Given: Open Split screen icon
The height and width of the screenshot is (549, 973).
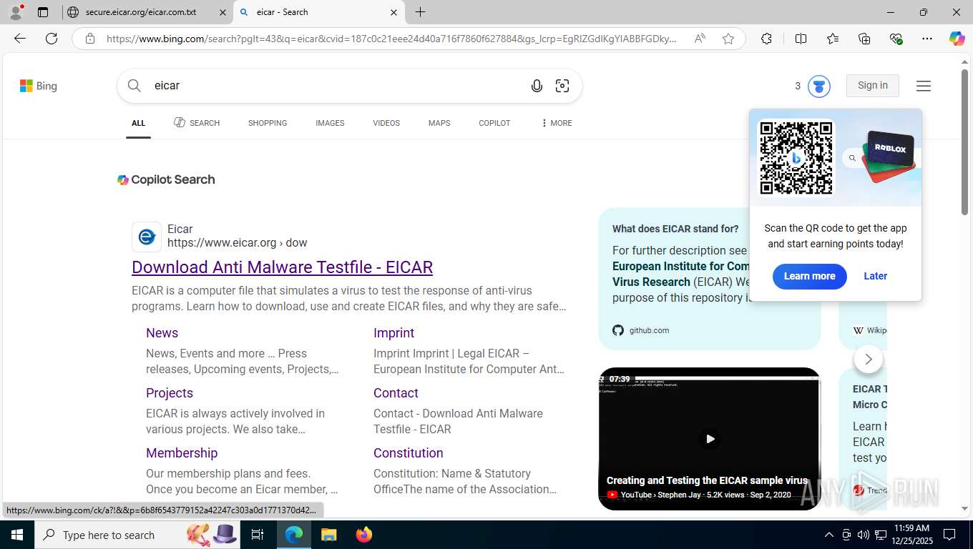Looking at the screenshot, I should coord(801,39).
